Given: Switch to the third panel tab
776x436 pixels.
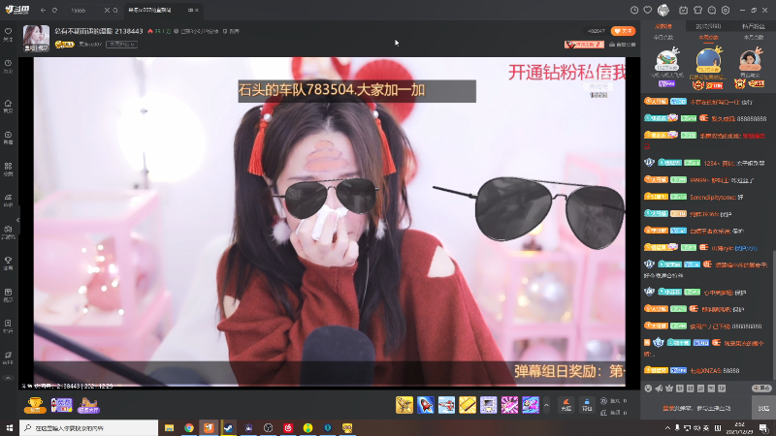Looking at the screenshot, I should pos(754,26).
